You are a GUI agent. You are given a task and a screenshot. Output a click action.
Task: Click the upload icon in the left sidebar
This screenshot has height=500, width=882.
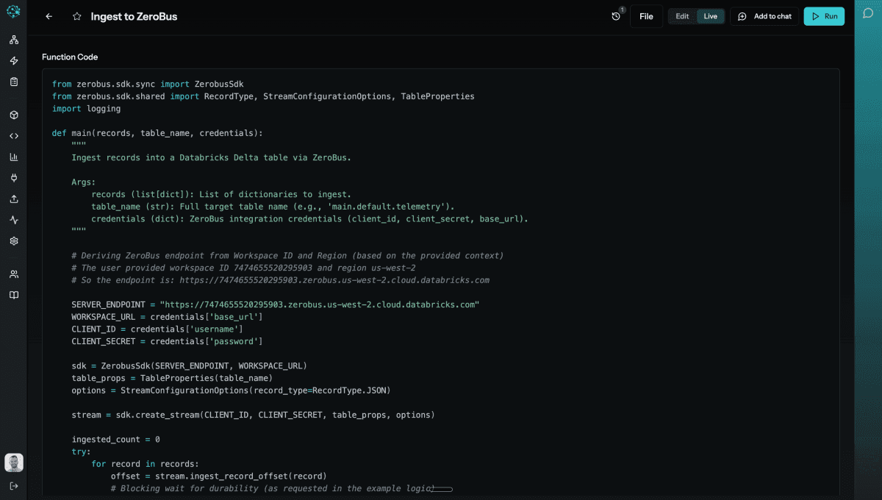(13, 199)
